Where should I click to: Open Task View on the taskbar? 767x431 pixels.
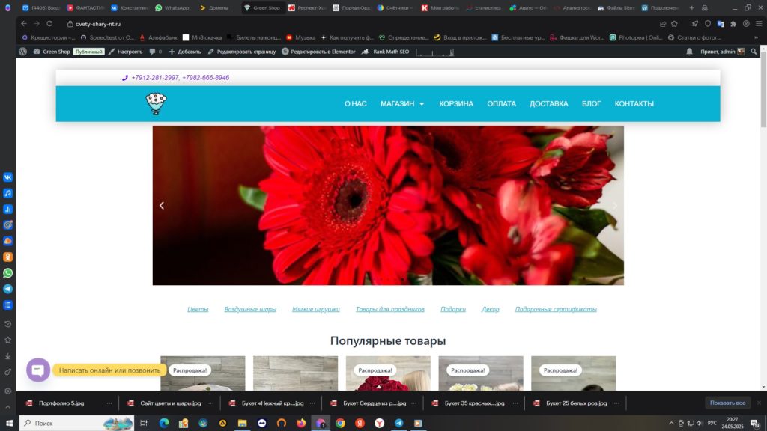click(x=144, y=423)
